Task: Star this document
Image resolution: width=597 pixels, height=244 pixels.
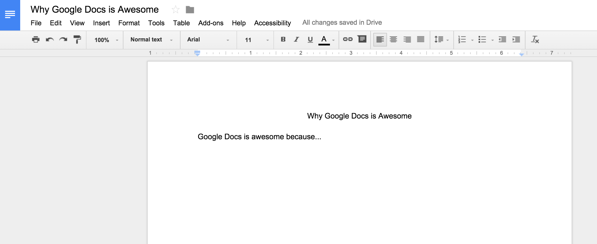Action: click(175, 10)
